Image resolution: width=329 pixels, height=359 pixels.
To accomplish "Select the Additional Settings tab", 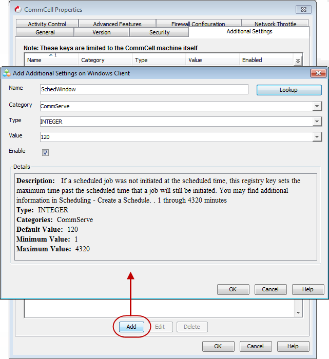I will tap(249, 31).
